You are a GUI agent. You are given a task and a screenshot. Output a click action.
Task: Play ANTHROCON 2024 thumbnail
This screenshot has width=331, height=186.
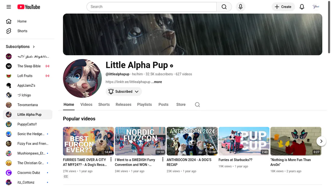tap(192, 141)
